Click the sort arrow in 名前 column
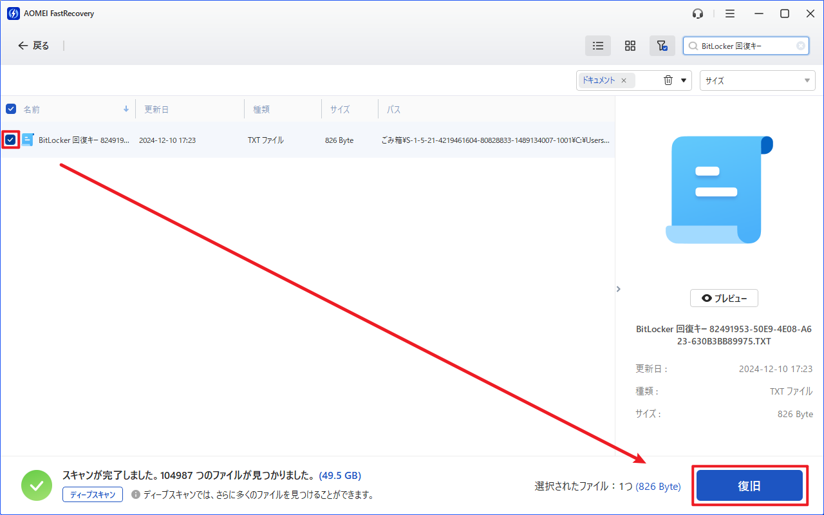824x515 pixels. click(x=126, y=109)
